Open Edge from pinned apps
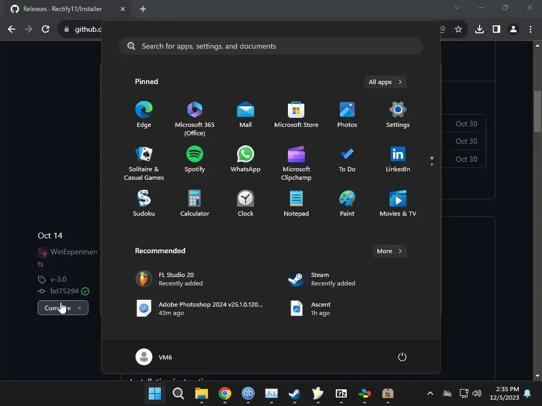Image resolution: width=542 pixels, height=406 pixels. coord(144,115)
